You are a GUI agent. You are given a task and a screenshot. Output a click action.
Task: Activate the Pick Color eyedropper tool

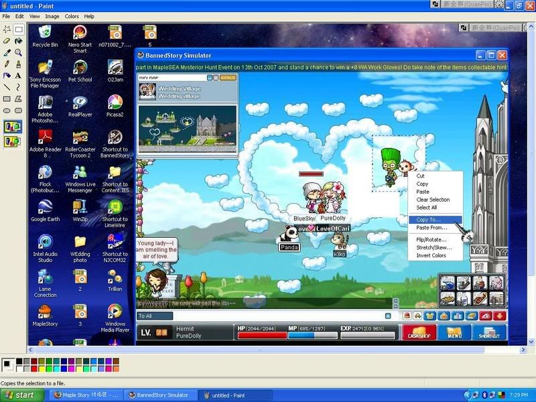7,53
